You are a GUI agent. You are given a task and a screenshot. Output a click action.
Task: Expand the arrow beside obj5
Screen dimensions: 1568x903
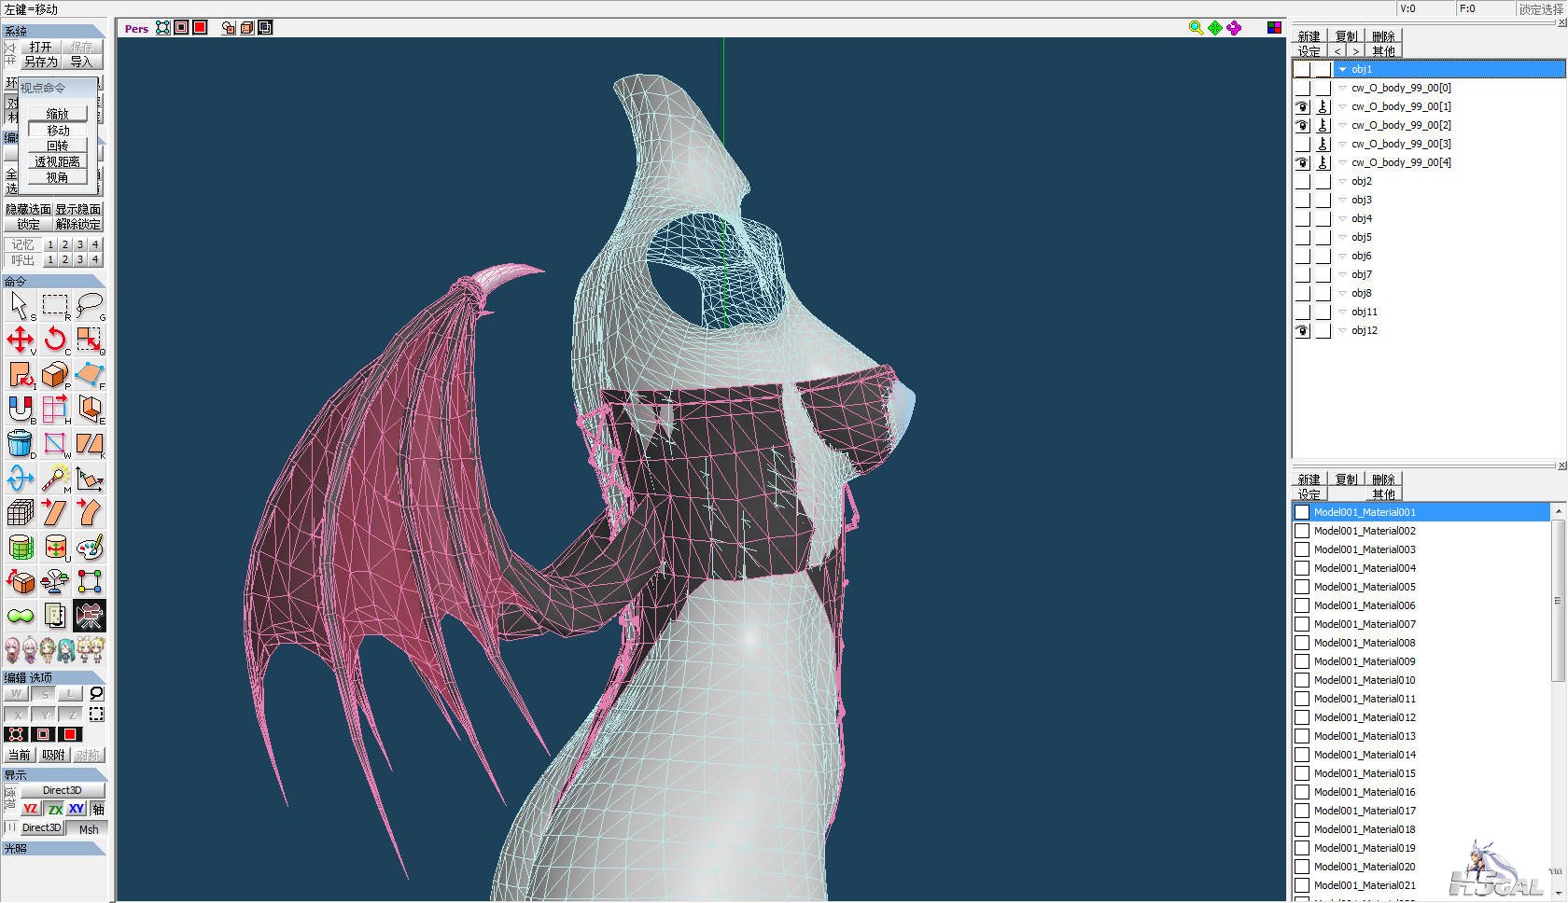(x=1343, y=237)
